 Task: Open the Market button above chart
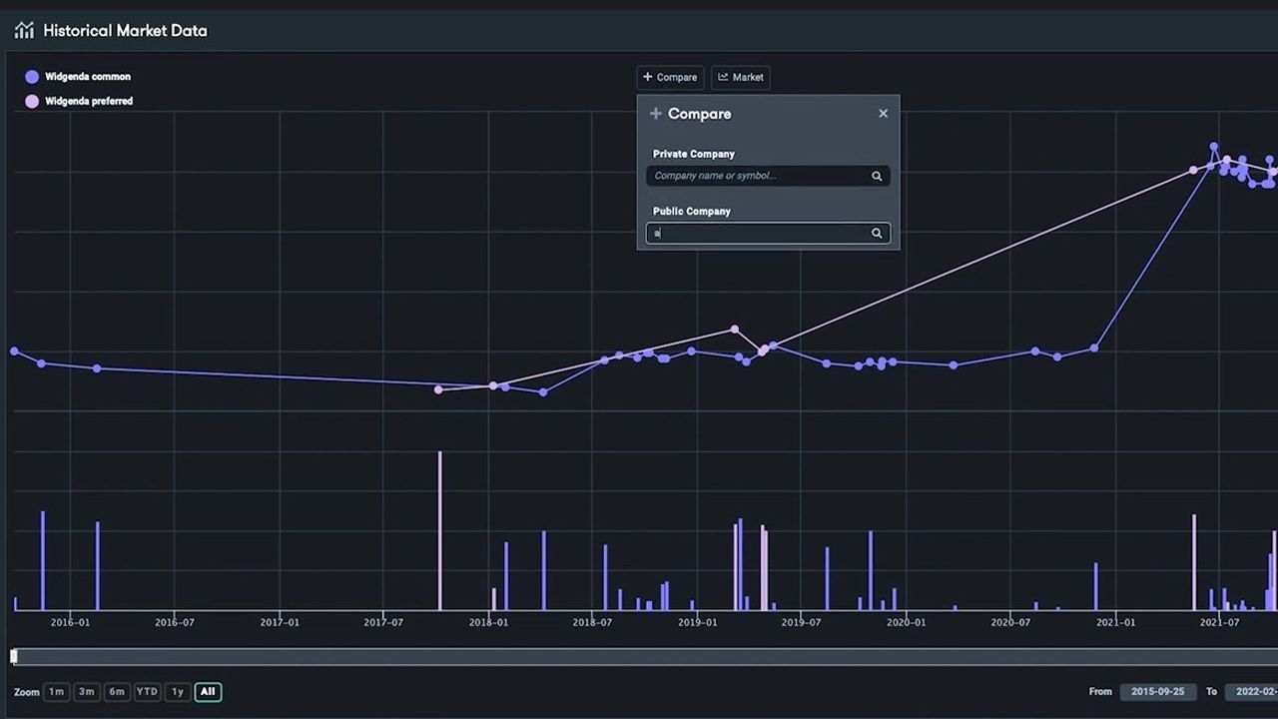[740, 77]
